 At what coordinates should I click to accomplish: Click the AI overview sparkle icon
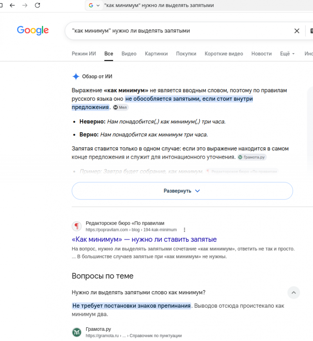(x=76, y=76)
